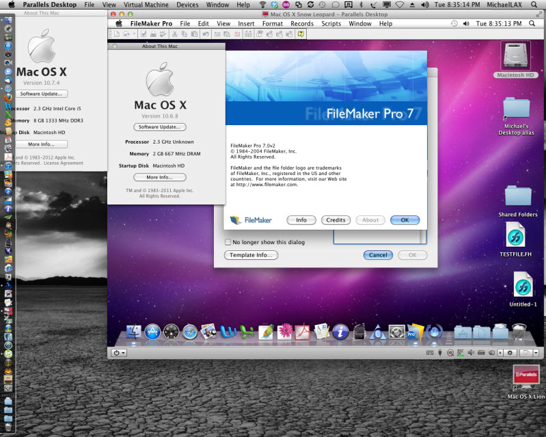This screenshot has width=546, height=437.
Task: Click Version 10.6.8 text in About This Mac
Action: [x=159, y=116]
